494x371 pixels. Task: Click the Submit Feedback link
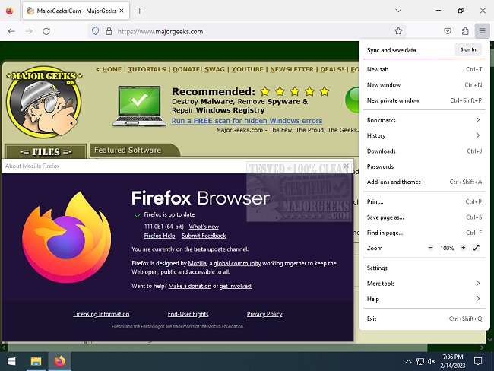click(204, 236)
